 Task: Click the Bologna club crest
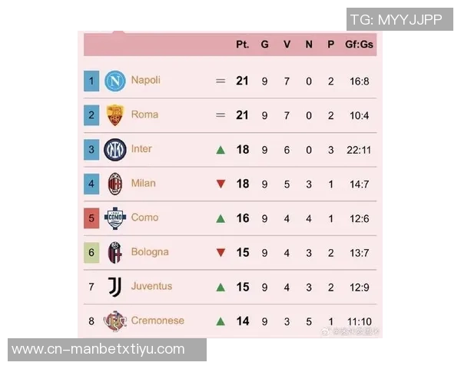pyautogui.click(x=115, y=252)
